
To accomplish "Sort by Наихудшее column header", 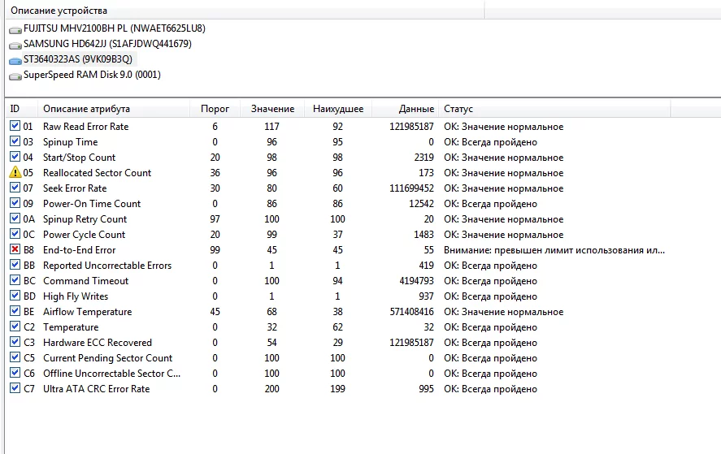I will pos(338,109).
